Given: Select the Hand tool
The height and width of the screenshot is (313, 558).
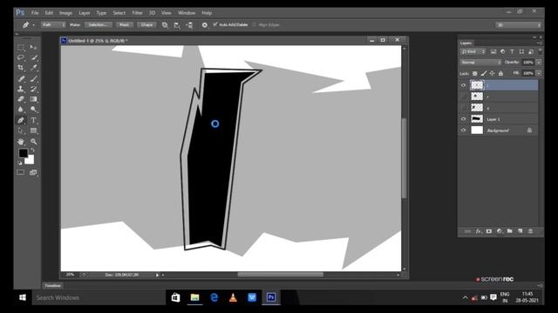Looking at the screenshot, I should [21, 142].
